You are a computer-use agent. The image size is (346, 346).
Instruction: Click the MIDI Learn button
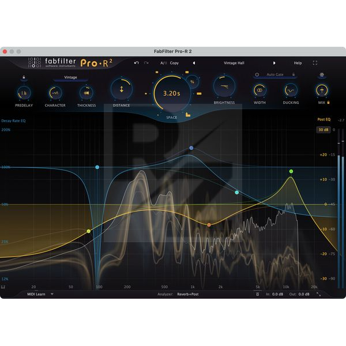tap(36, 294)
